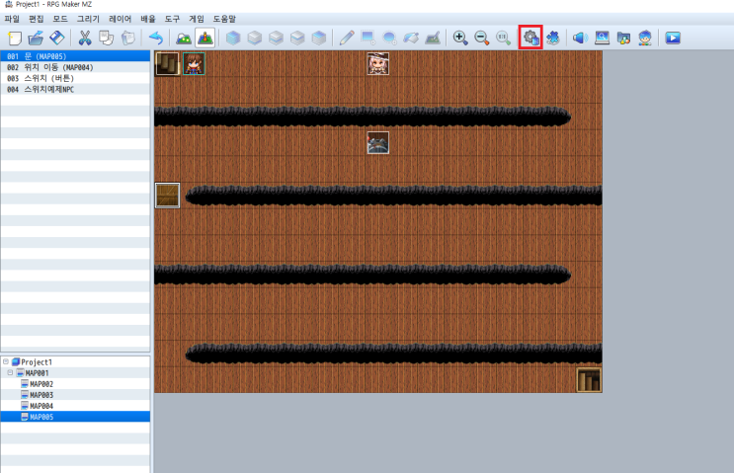Select the brown-haired girl event tile
Screen dimensions: 734x473
[194, 63]
